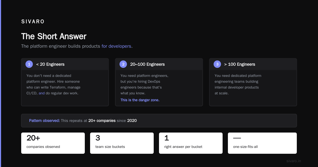318x167 pixels.
Task: Click the number 2 circle badge
Action: pyautogui.click(x=123, y=64)
